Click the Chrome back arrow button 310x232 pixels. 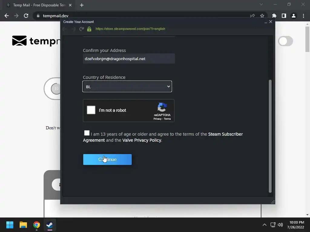click(x=7, y=16)
